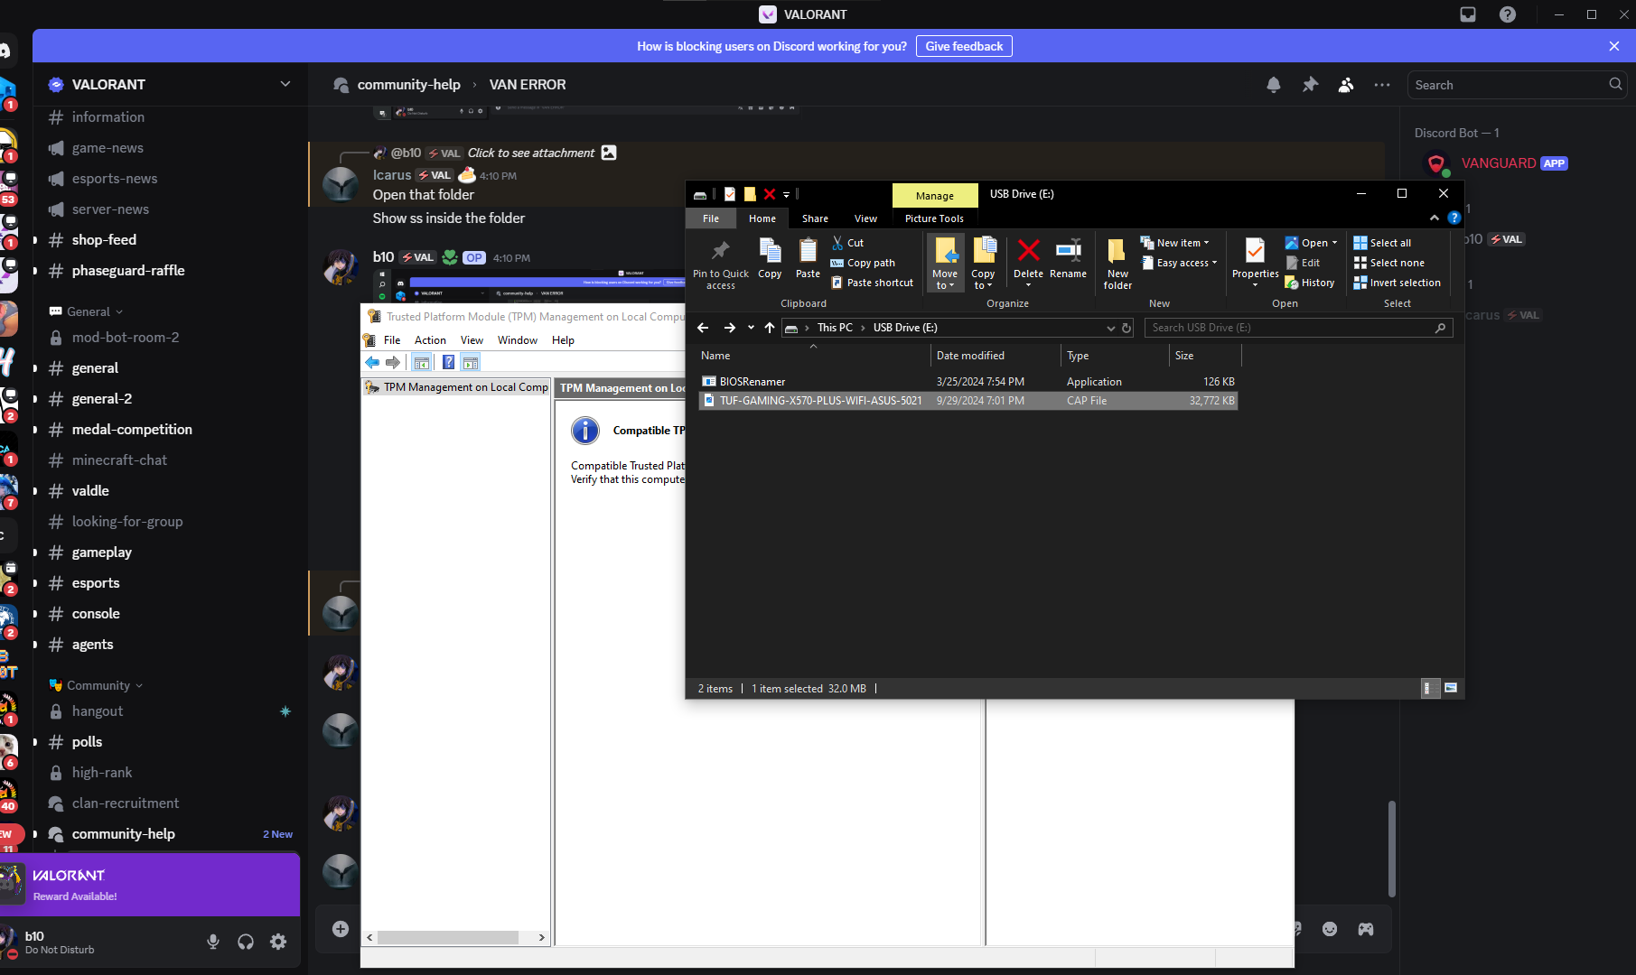Click the Give feedback button
1636x975 pixels.
964,46
